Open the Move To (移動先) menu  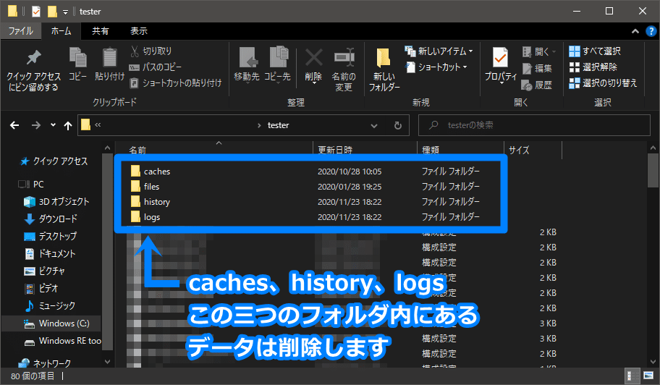click(247, 65)
